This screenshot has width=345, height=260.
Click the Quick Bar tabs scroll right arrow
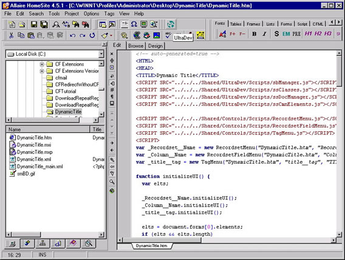339,22
